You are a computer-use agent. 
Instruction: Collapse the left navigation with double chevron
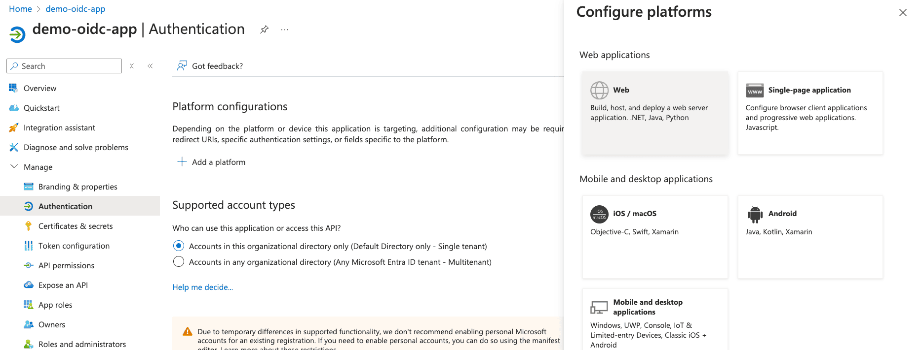tap(150, 65)
